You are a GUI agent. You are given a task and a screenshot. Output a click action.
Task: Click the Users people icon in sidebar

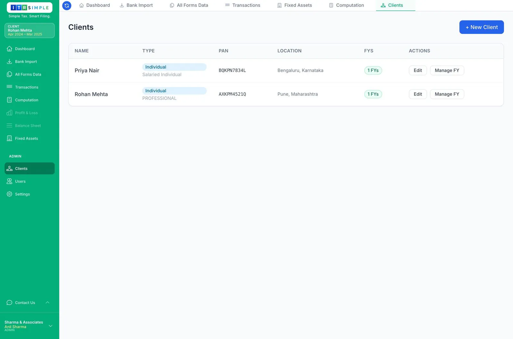10,181
